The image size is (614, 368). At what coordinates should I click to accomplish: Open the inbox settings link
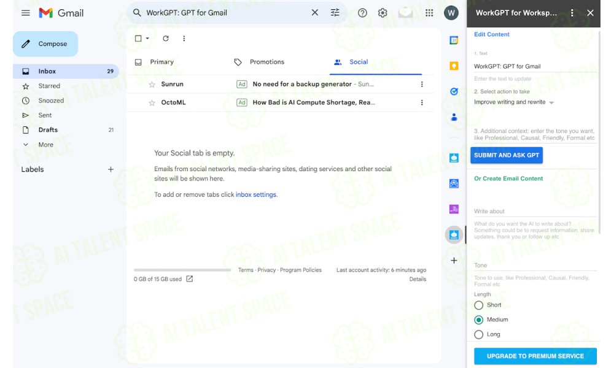tap(256, 194)
